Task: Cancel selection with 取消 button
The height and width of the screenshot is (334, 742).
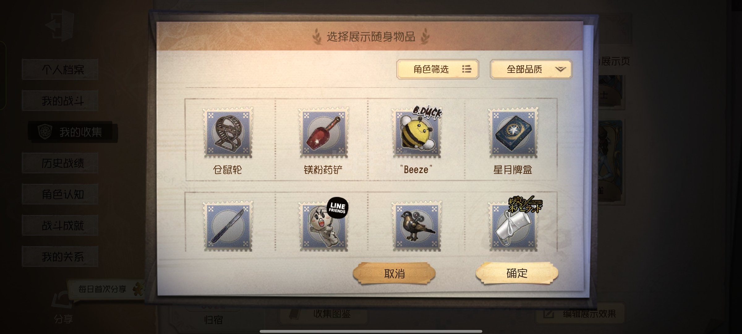Action: click(x=394, y=273)
